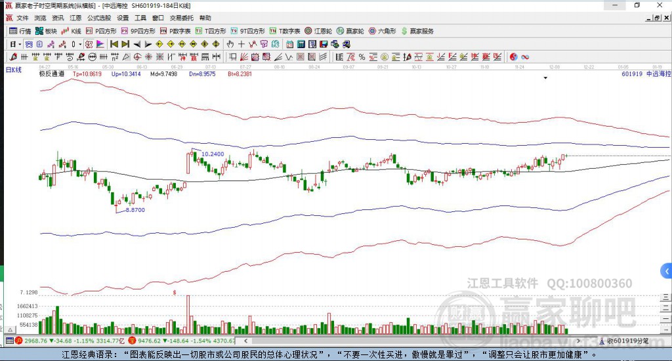Click the black right arrow icon

pos(148,44)
